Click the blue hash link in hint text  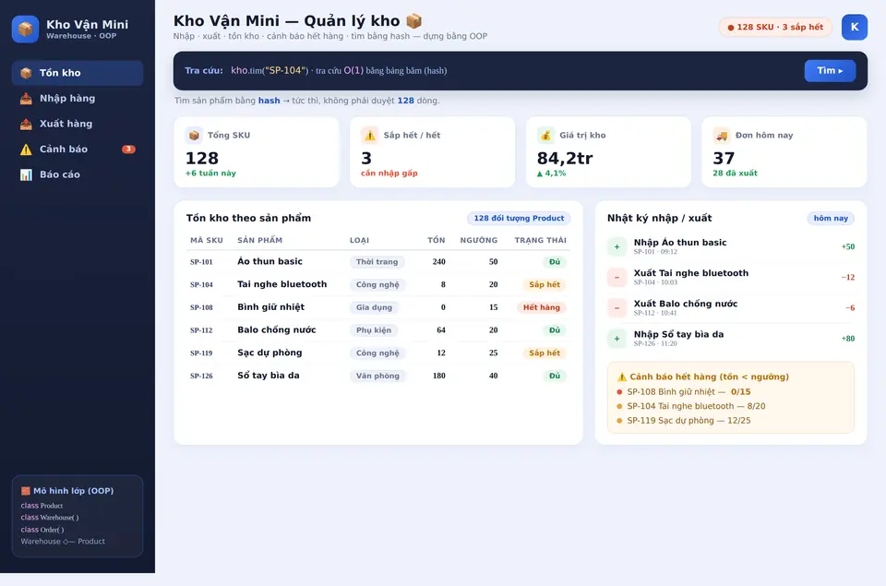coord(269,101)
